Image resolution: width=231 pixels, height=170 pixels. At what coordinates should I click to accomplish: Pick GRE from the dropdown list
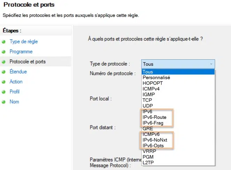148,128
